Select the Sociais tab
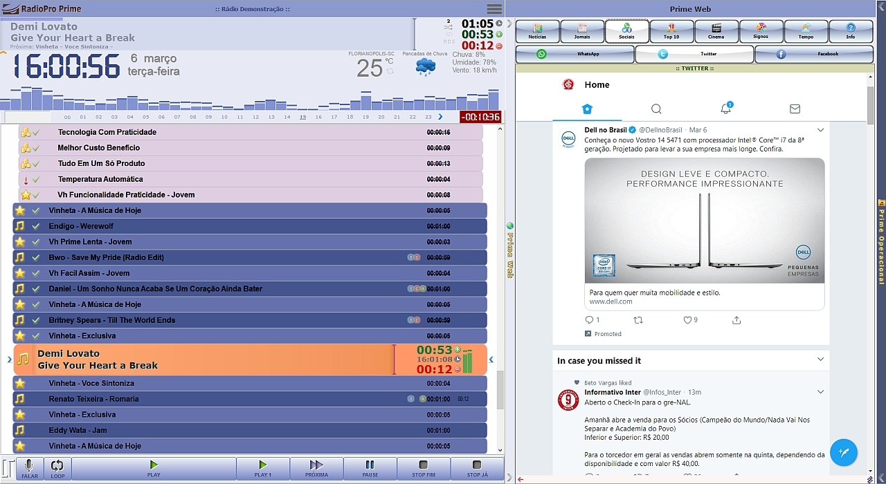 (x=626, y=31)
